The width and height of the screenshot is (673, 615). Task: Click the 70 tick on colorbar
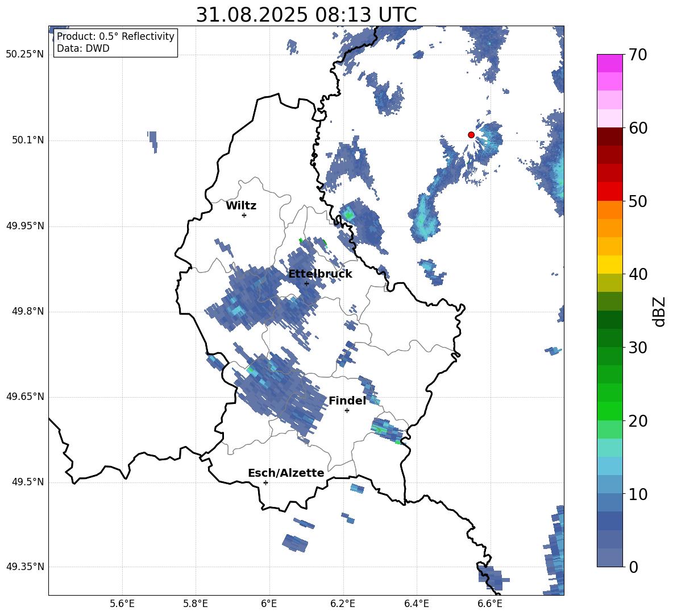coord(638,55)
